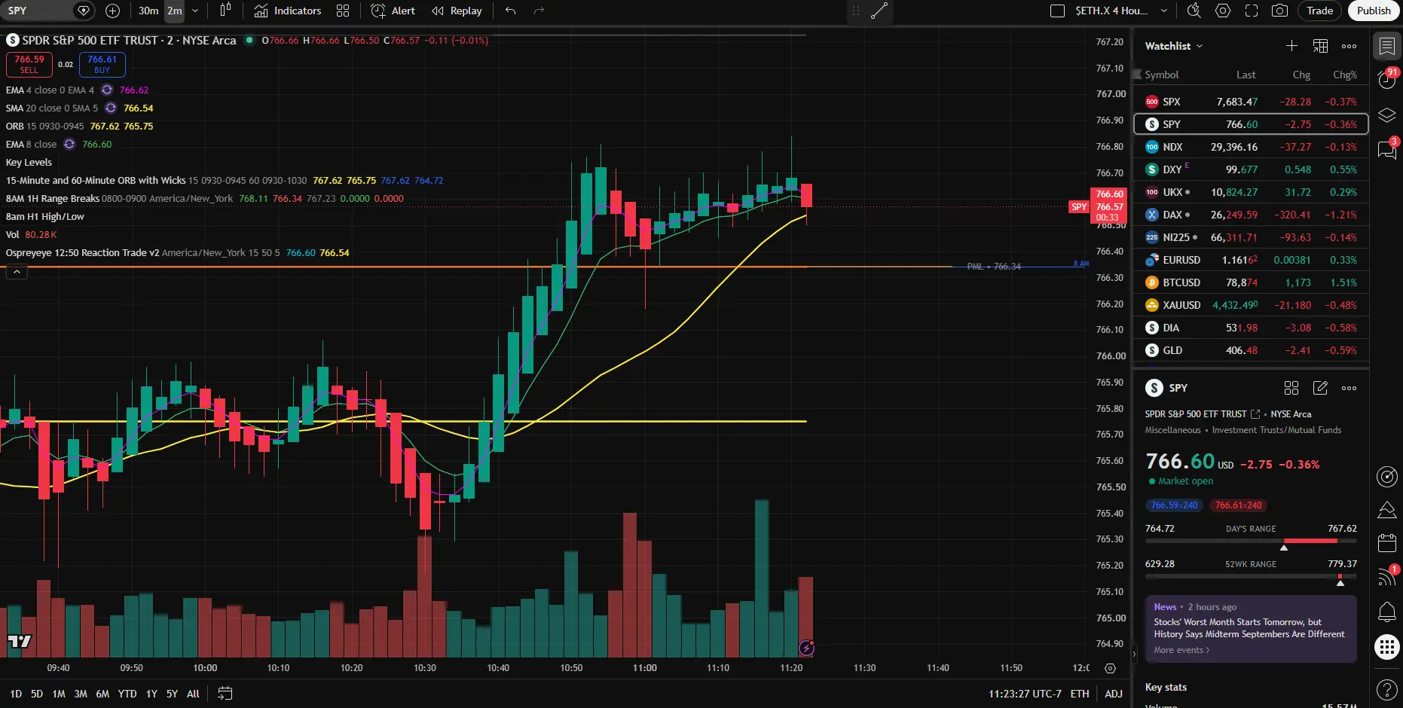
Task: Switch range to YTD
Action: [127, 694]
